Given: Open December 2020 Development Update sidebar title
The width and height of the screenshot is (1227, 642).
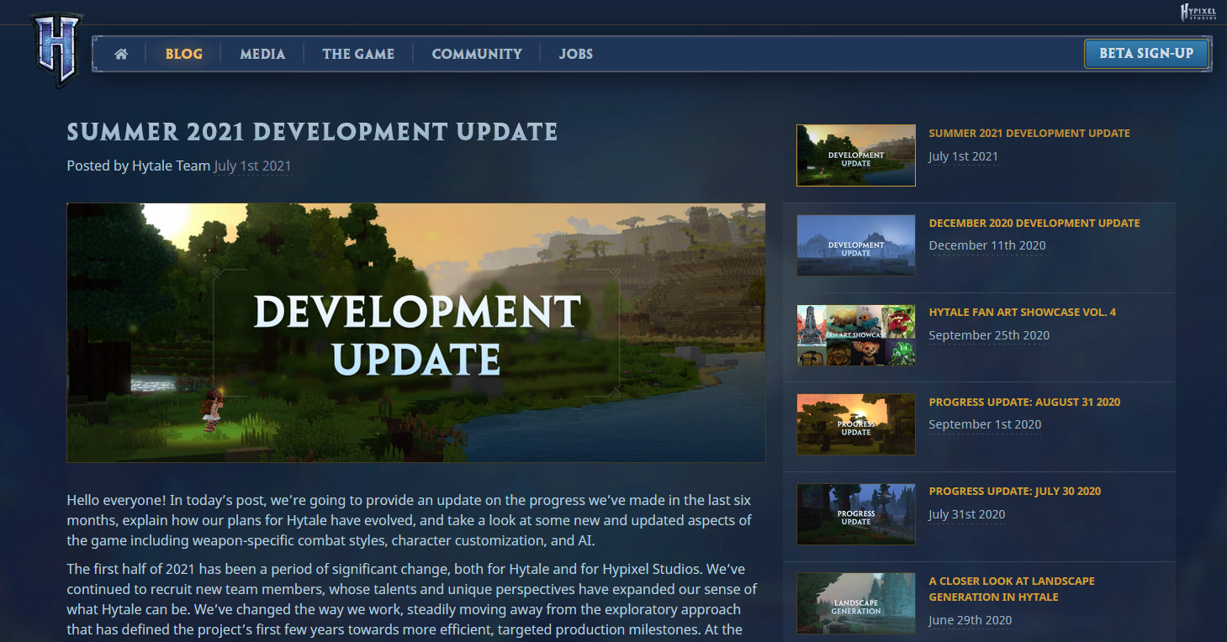Looking at the screenshot, I should (x=1034, y=224).
